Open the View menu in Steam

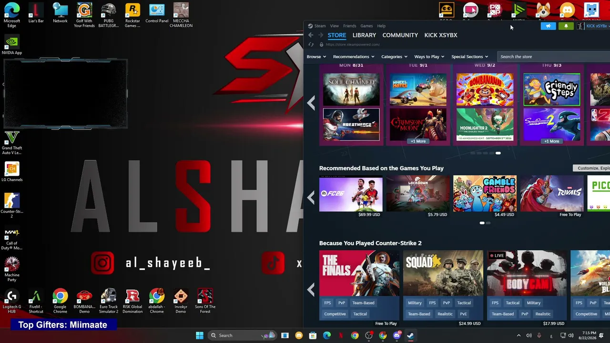pyautogui.click(x=335, y=26)
